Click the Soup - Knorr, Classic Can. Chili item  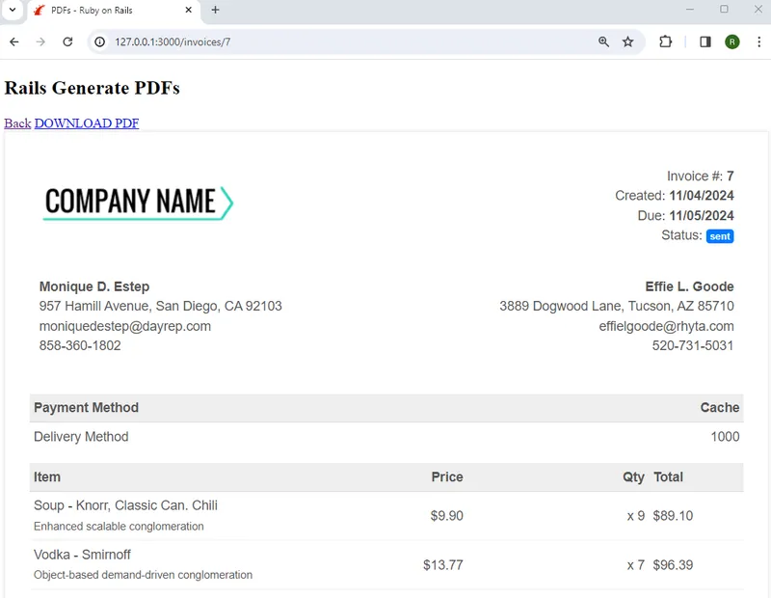click(125, 505)
